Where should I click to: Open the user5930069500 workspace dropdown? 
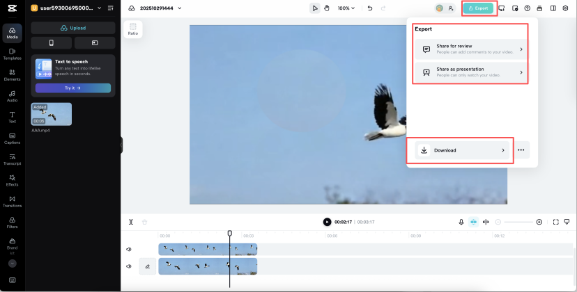[66, 8]
